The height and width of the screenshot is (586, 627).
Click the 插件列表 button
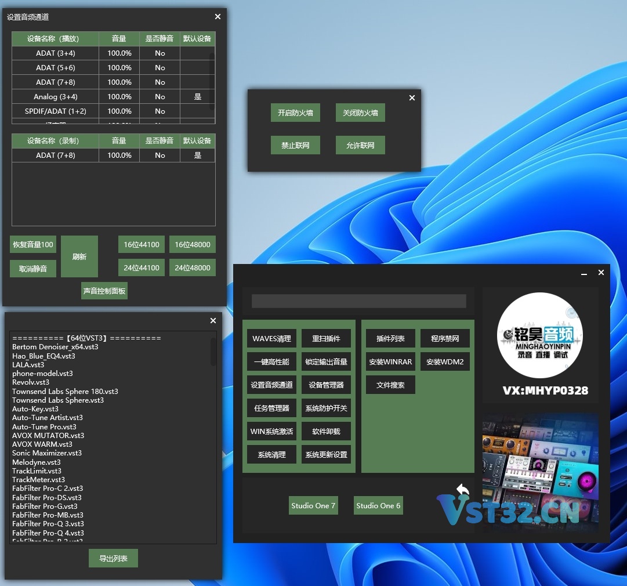tap(391, 339)
